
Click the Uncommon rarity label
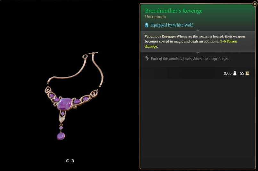click(156, 17)
